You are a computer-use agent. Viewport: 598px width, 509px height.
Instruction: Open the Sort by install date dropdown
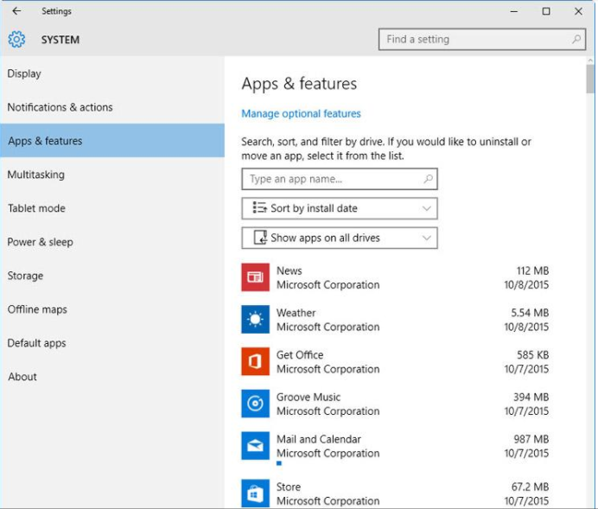(340, 208)
